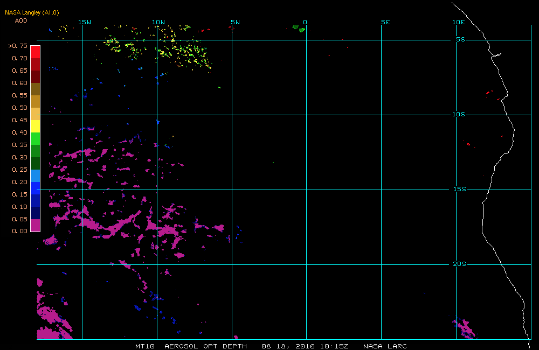Click the magenta 0.00 legend swatch

pyautogui.click(x=36, y=225)
